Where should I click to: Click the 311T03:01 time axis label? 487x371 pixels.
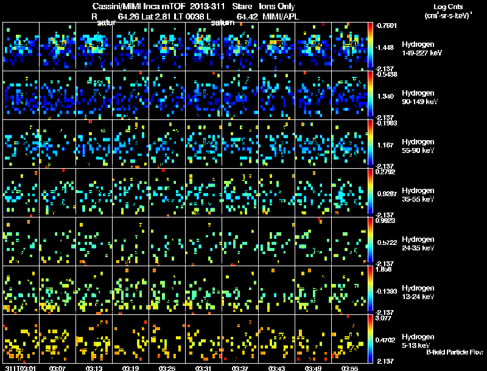tap(21, 369)
